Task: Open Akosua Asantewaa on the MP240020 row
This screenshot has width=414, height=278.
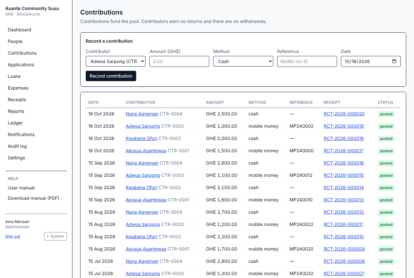Action: (146, 249)
